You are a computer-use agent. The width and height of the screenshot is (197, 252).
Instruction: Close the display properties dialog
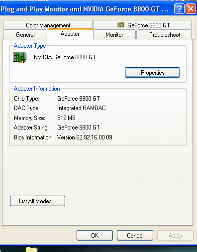click(x=191, y=9)
